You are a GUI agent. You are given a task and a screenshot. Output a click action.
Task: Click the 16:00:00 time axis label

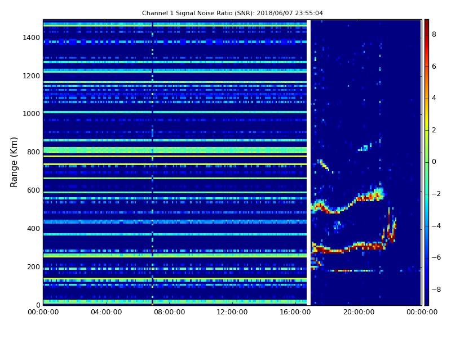coord(295,312)
